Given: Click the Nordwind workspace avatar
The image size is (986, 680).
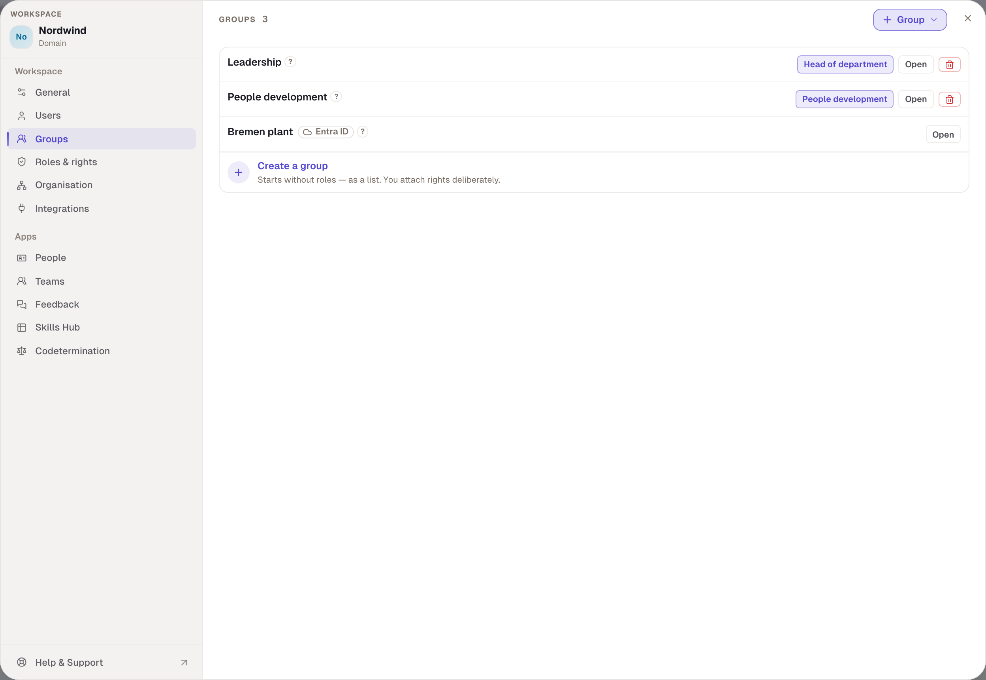Looking at the screenshot, I should coord(21,37).
